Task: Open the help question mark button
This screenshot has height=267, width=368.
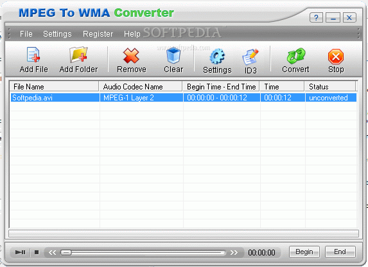Action: tap(316, 17)
